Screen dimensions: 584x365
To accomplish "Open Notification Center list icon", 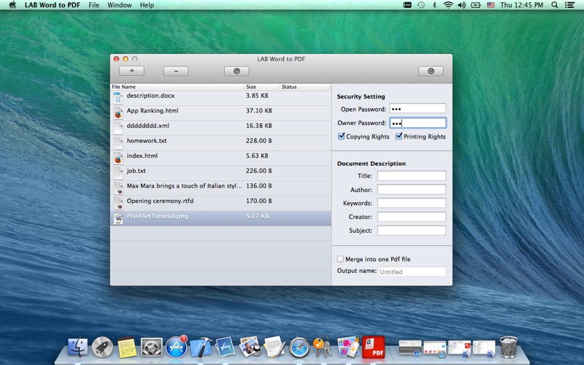I will (569, 5).
